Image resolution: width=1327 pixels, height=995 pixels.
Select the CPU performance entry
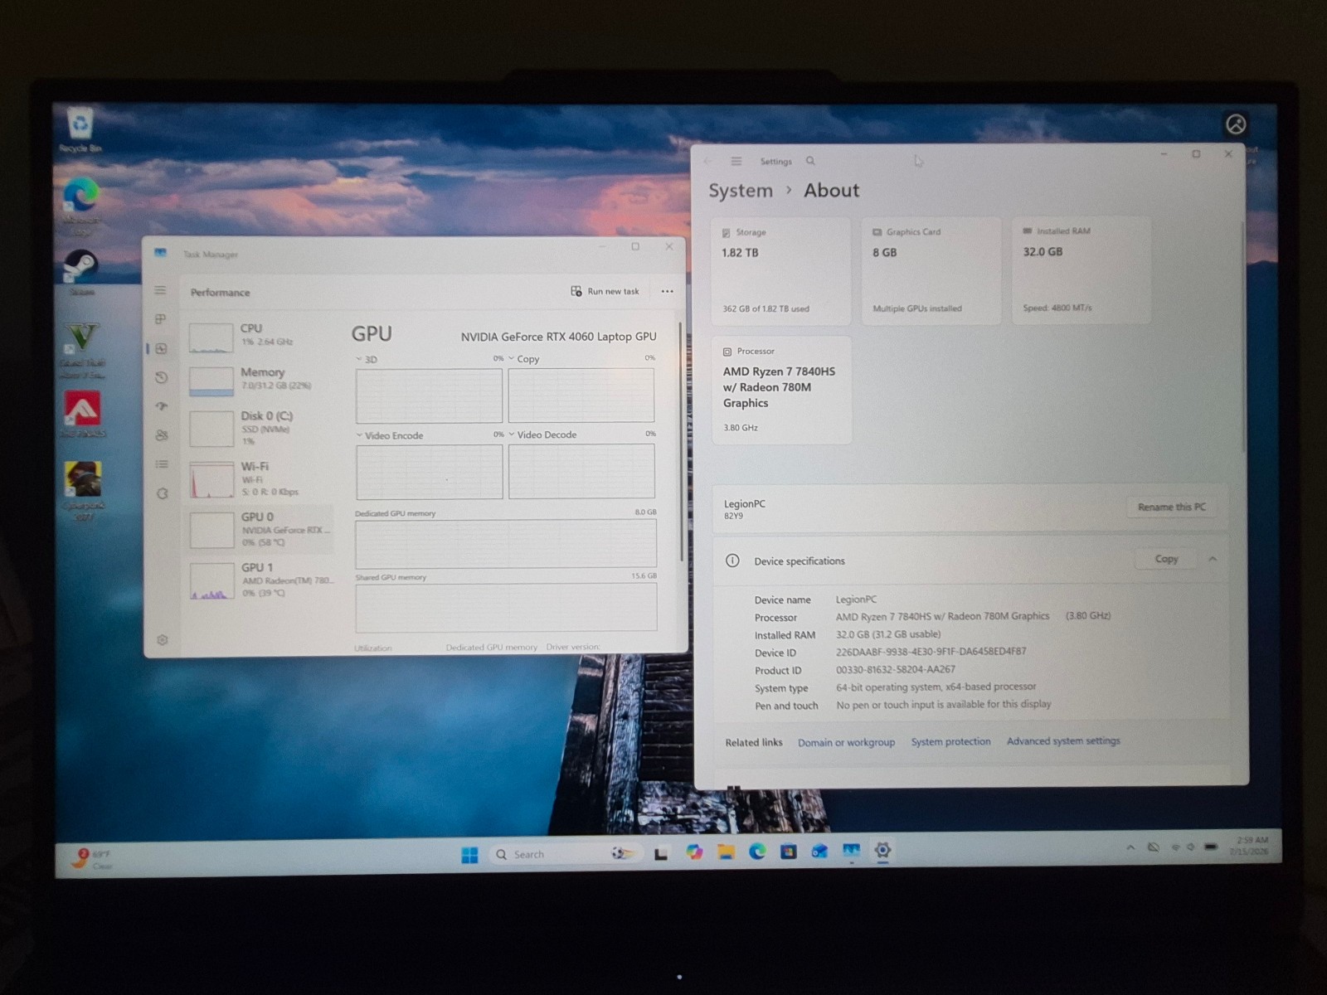[x=259, y=336]
